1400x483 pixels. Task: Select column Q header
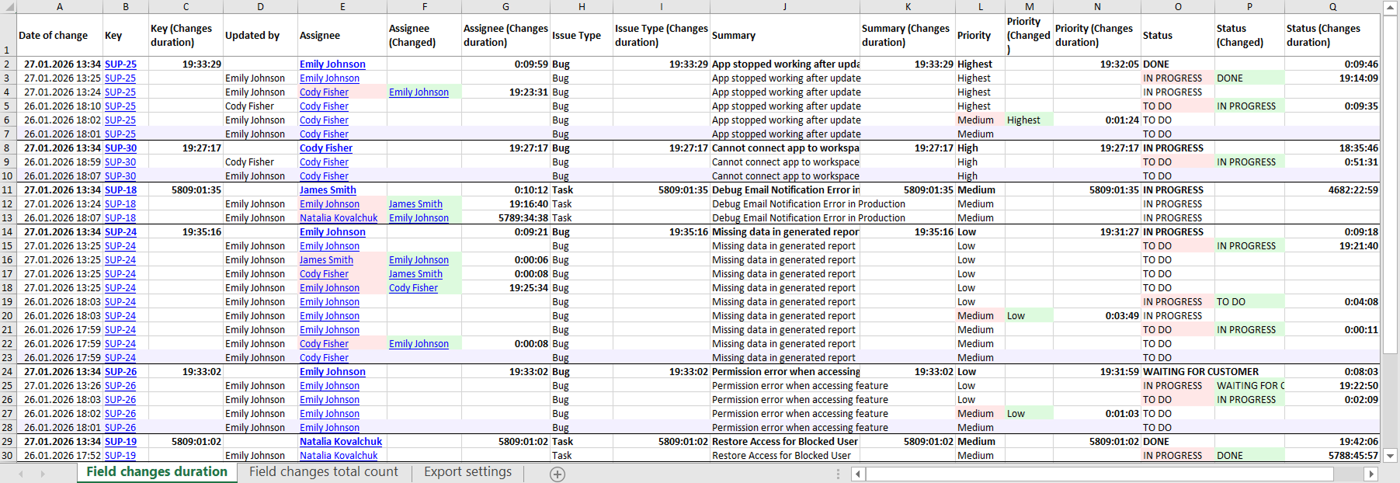(x=1332, y=7)
